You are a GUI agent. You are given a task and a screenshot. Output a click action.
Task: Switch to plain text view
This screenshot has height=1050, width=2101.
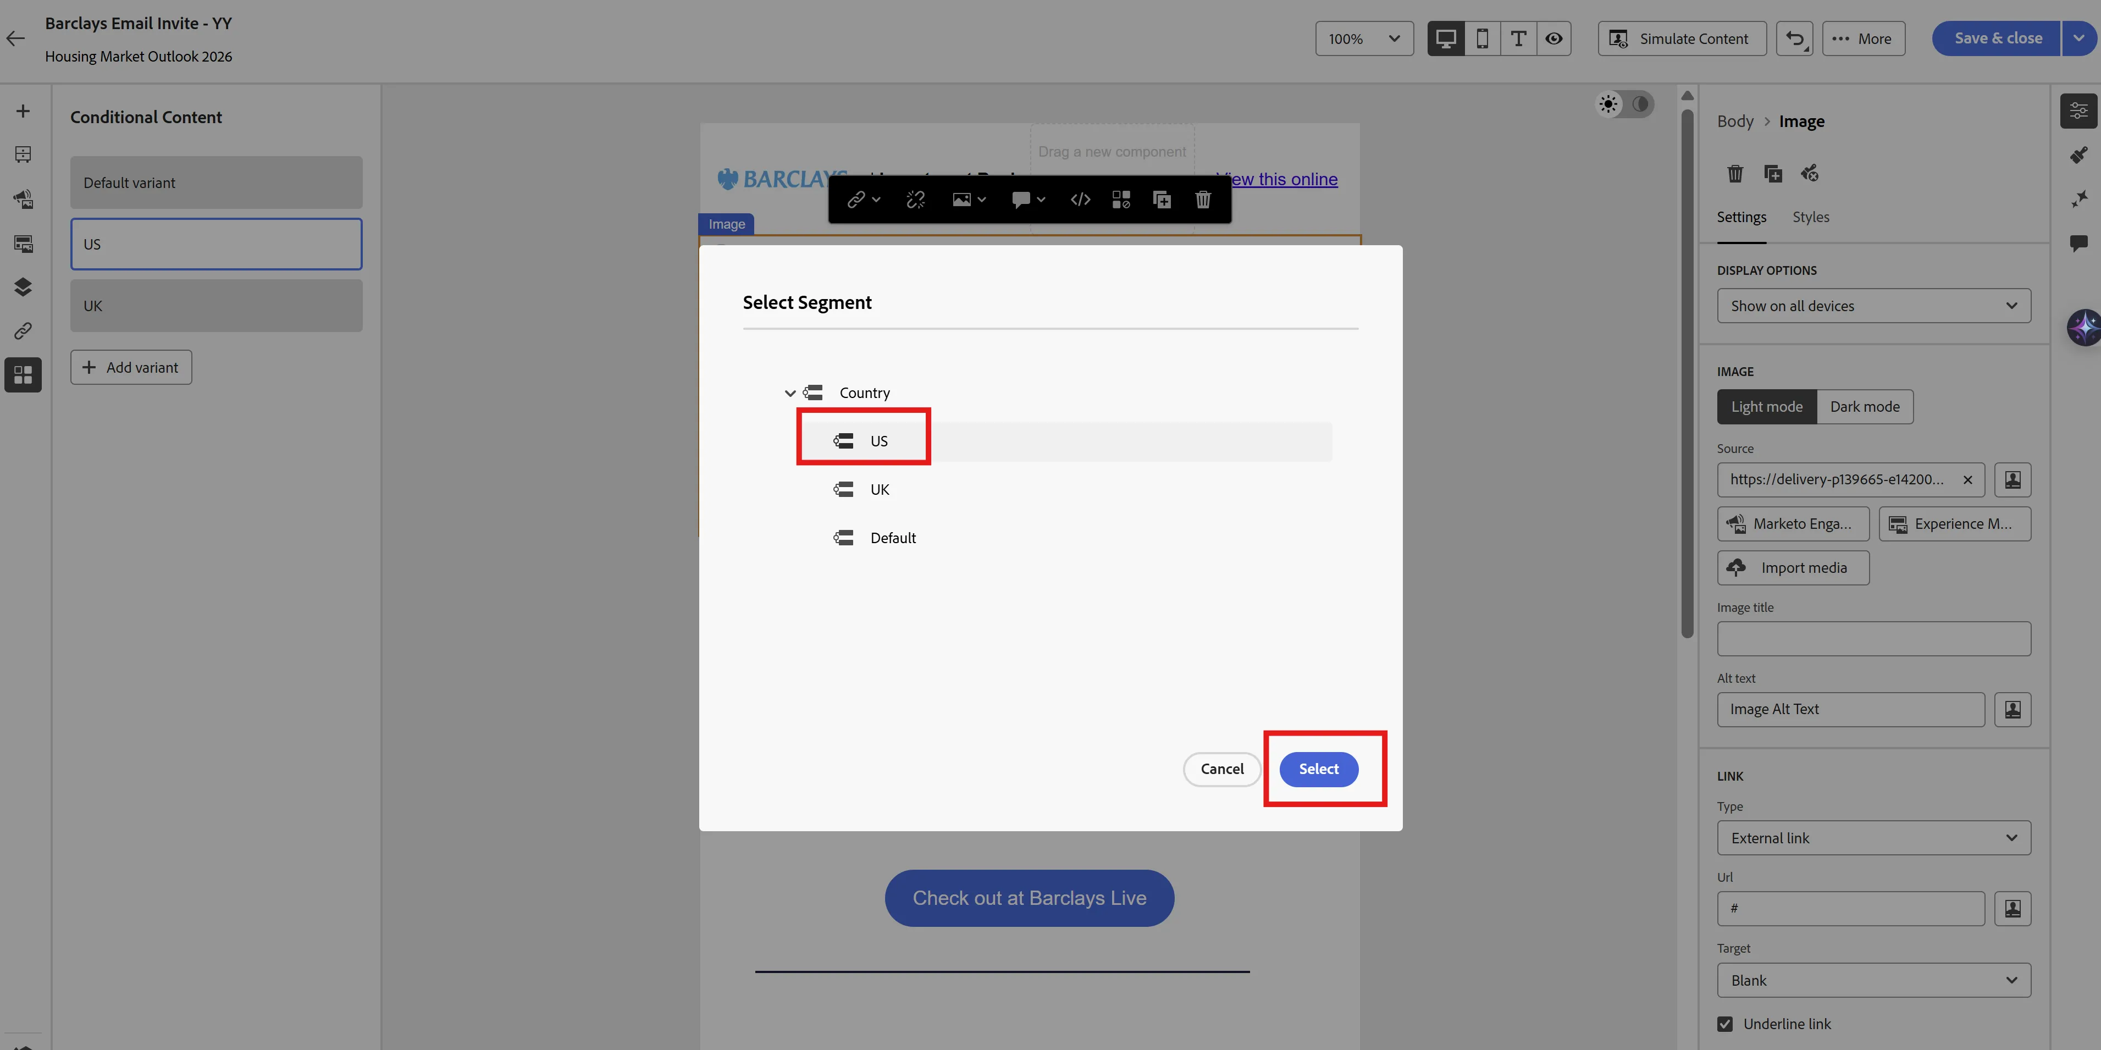click(x=1518, y=38)
